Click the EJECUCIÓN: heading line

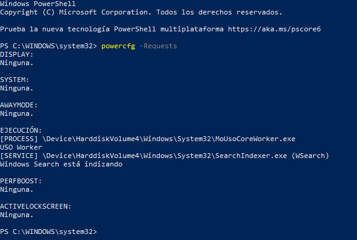(x=21, y=130)
